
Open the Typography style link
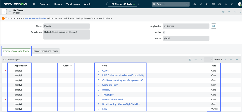(x=108, y=94)
